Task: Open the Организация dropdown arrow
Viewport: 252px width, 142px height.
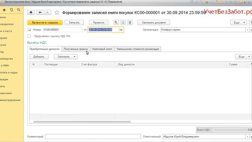Action: (x=247, y=30)
